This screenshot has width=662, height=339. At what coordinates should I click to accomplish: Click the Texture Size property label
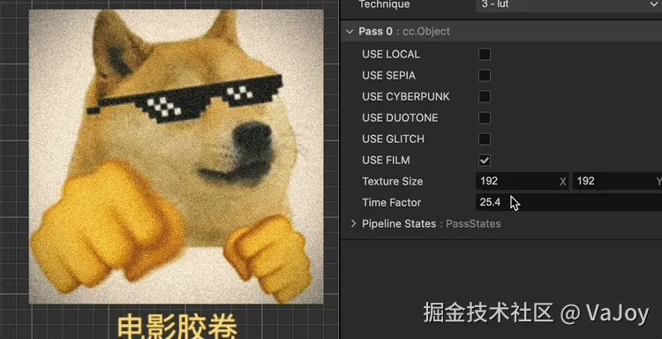(x=392, y=182)
